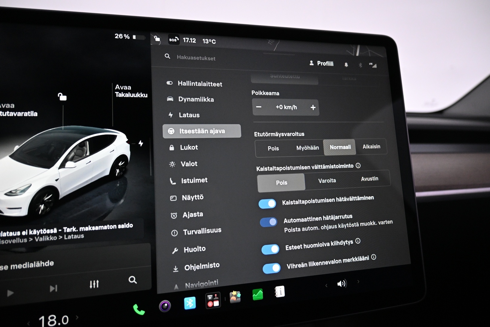Open the Turvallisuus menu
Screen dimensions: 490x327
coord(196,232)
